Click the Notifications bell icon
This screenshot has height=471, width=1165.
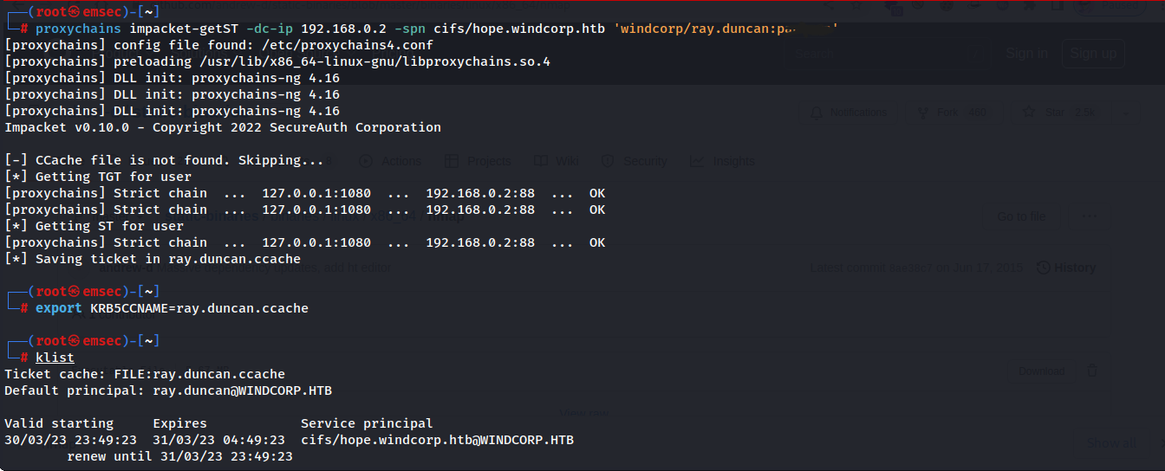pos(817,113)
